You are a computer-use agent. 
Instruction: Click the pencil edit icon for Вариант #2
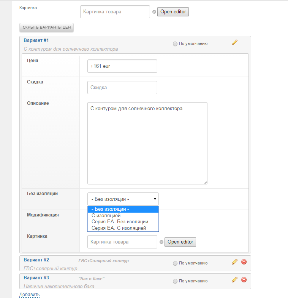pyautogui.click(x=234, y=262)
